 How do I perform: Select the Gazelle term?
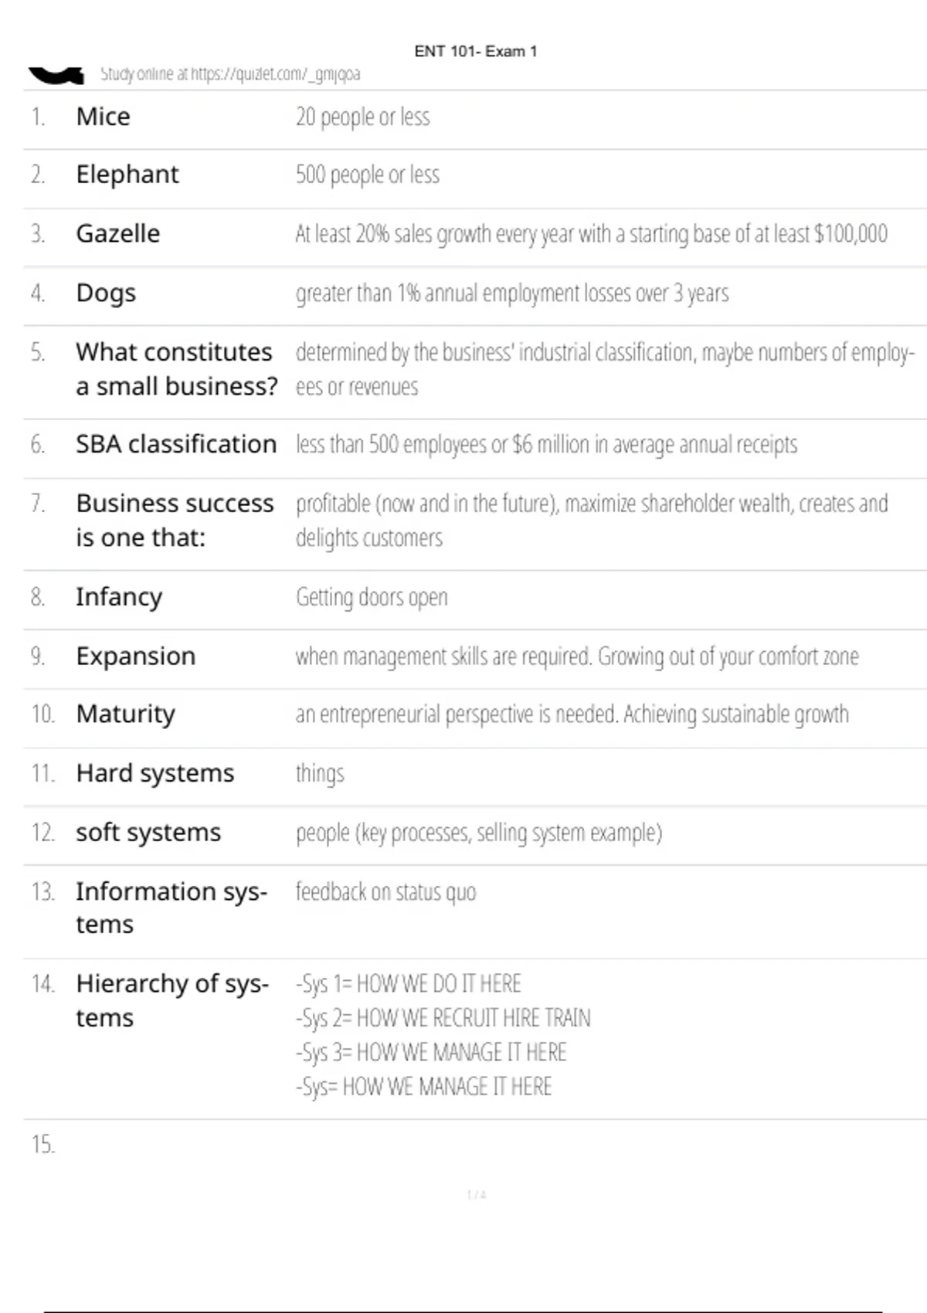[x=118, y=233]
